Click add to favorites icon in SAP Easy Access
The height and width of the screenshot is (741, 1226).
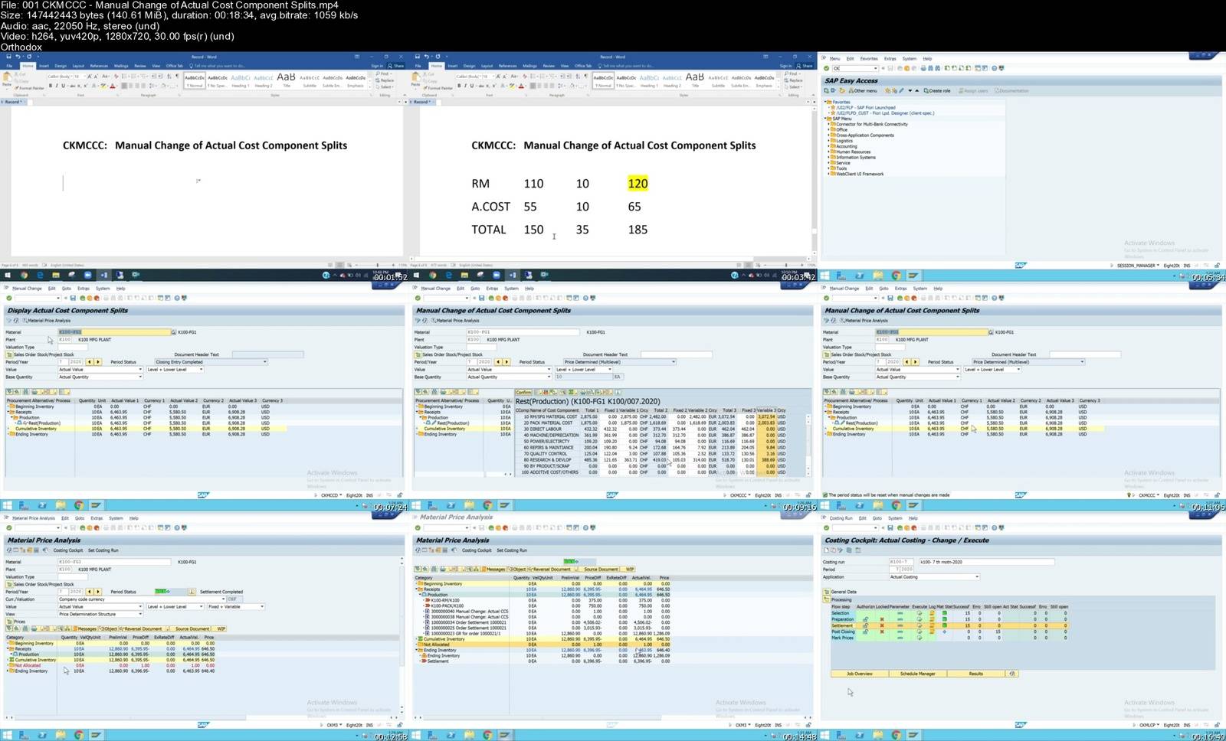point(887,90)
